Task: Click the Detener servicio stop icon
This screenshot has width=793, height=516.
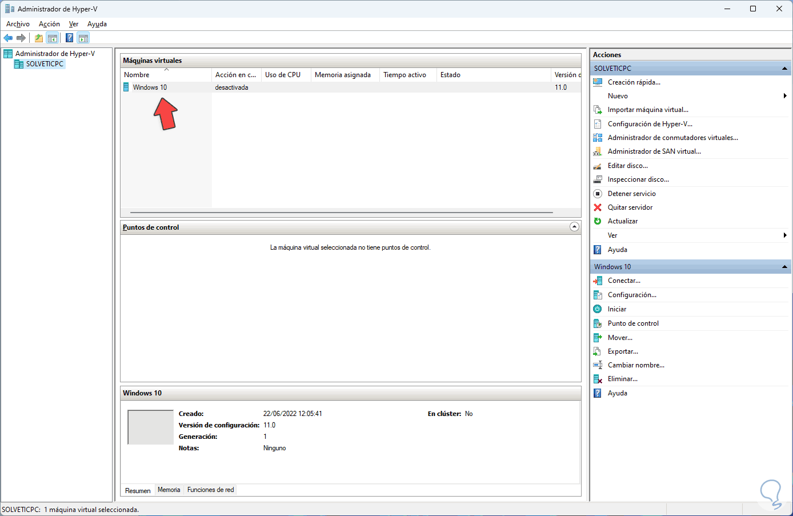Action: coord(598,194)
